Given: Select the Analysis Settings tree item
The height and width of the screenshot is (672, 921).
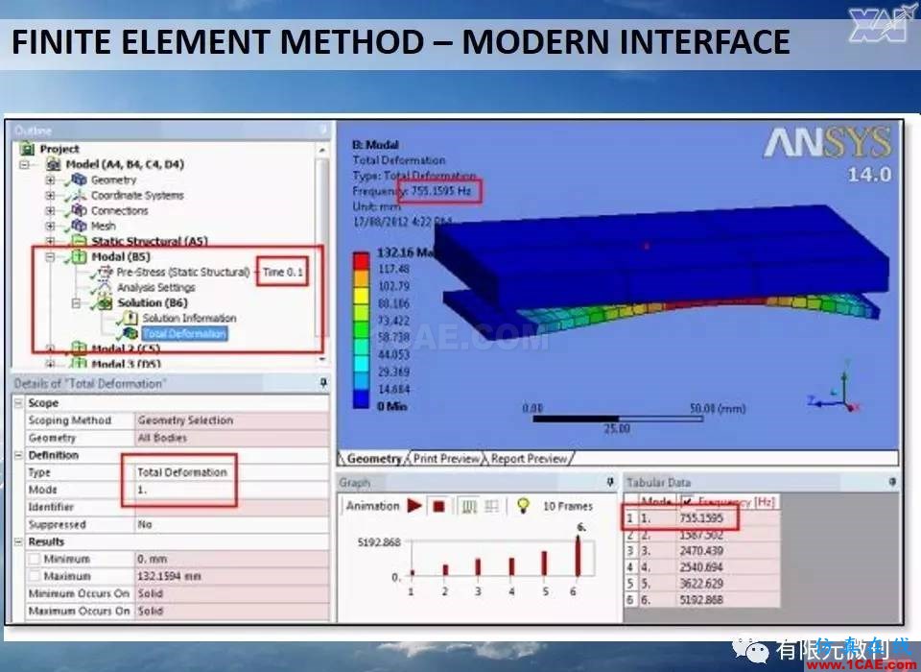Looking at the screenshot, I should coord(156,287).
